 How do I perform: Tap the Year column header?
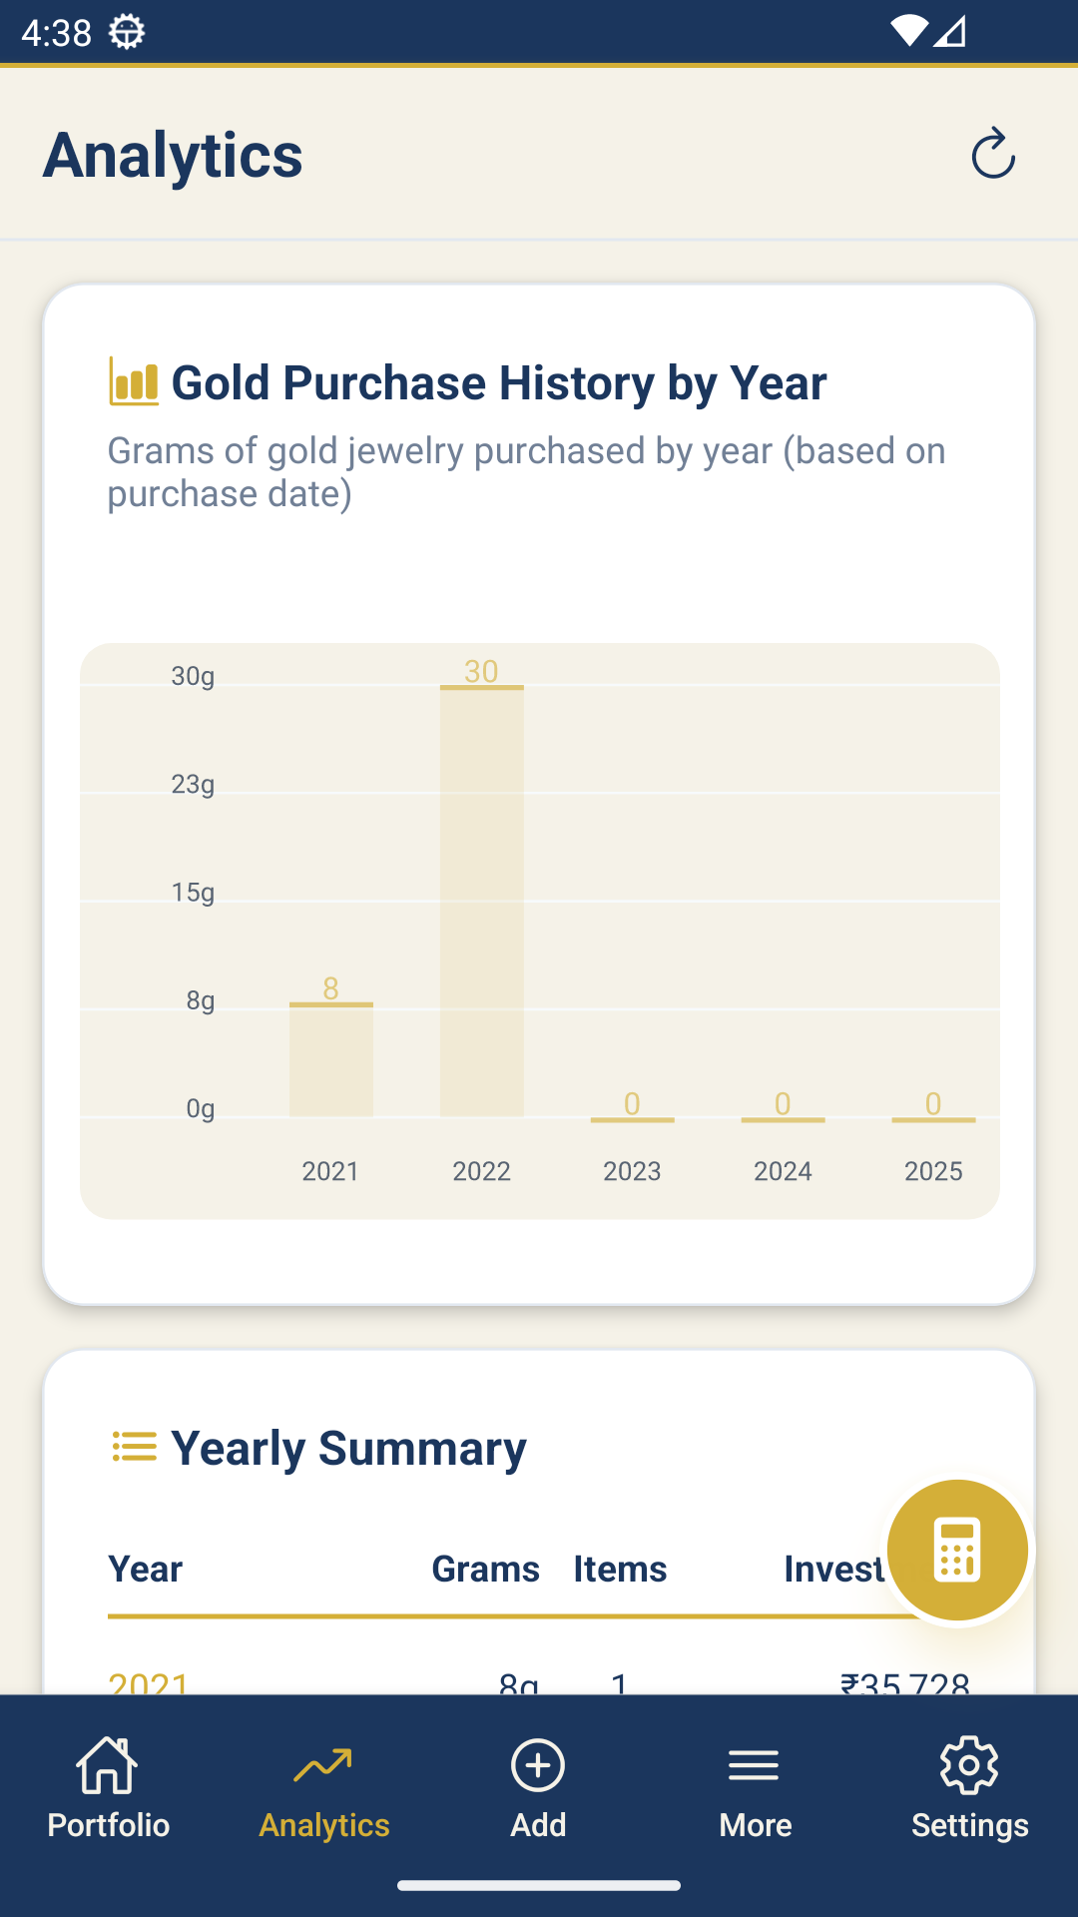(x=146, y=1570)
